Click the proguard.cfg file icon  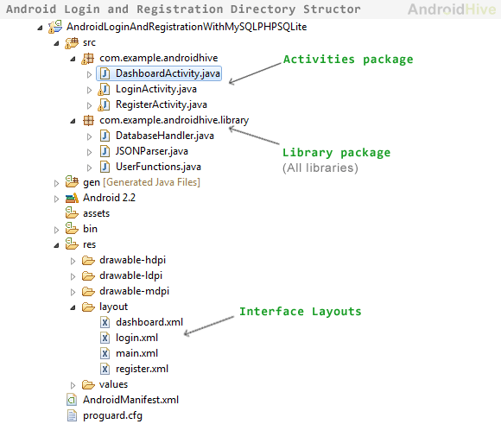[x=72, y=415]
